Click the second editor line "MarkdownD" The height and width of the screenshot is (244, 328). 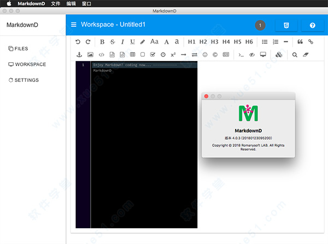click(x=102, y=70)
